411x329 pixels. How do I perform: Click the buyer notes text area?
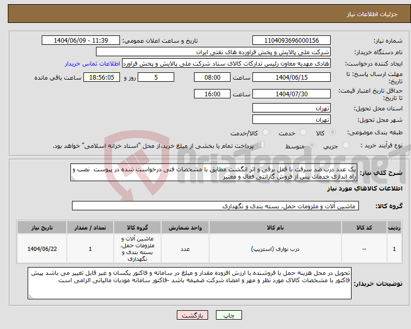(x=189, y=283)
